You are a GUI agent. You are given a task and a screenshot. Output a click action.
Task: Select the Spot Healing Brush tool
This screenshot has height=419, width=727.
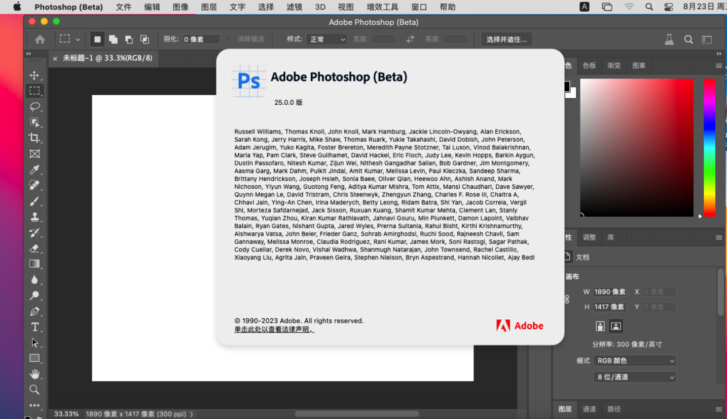[34, 185]
